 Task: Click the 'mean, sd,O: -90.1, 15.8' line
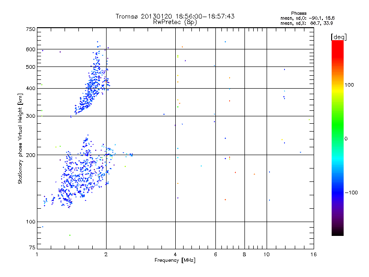click(x=307, y=18)
